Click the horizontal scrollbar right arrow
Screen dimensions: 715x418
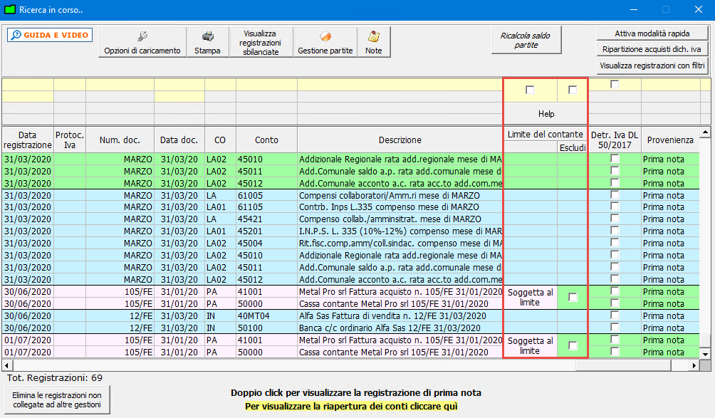pos(694,365)
